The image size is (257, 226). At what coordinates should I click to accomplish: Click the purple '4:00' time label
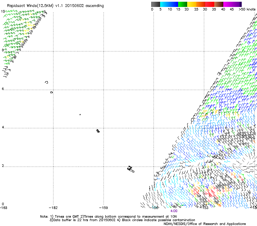click(174, 211)
